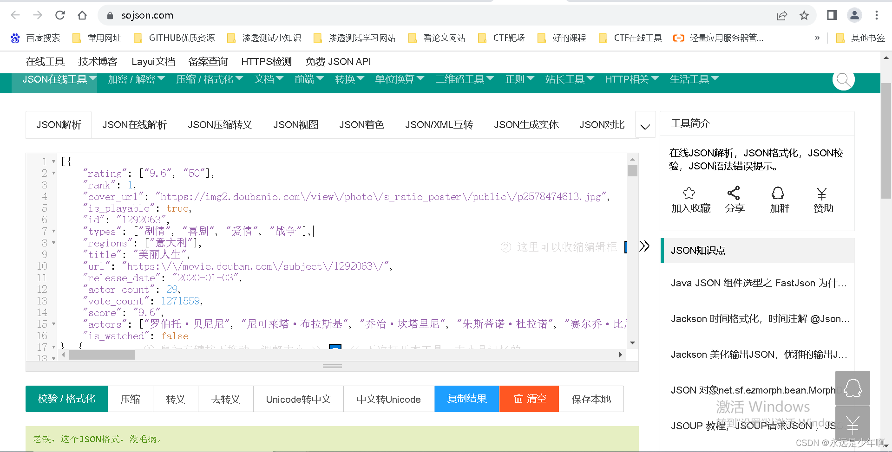Open the 常用网址 bookmark folder

(97, 38)
